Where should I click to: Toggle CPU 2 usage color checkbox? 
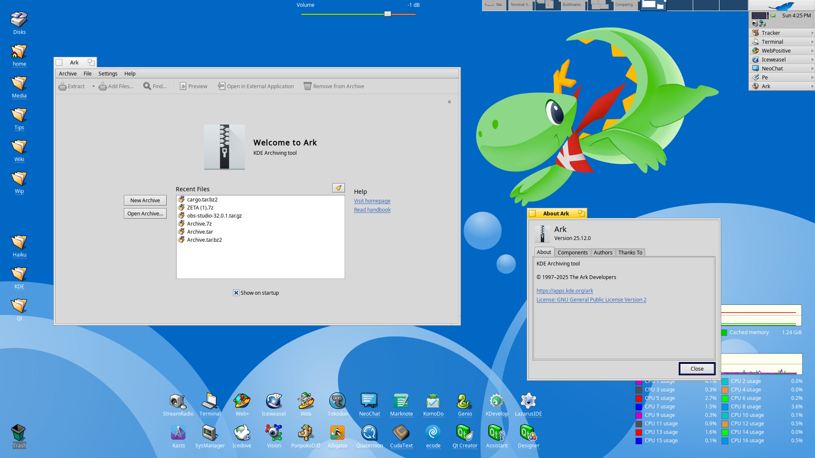tap(725, 381)
